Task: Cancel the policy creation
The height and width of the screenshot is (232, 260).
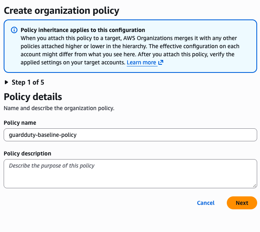Action: 206,203
